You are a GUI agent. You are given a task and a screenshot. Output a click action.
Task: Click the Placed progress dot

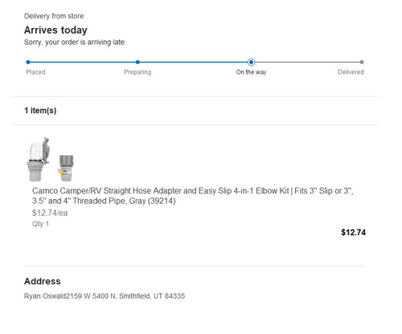tap(28, 62)
